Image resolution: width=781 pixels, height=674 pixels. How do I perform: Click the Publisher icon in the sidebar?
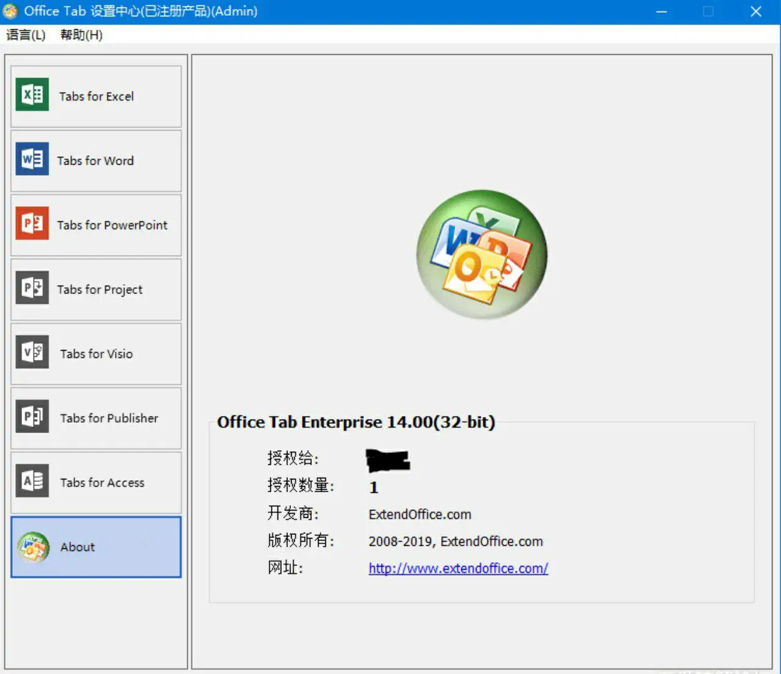coord(32,417)
